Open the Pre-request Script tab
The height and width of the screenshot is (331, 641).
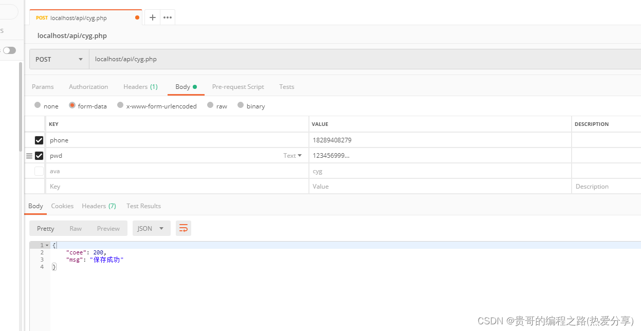point(238,87)
